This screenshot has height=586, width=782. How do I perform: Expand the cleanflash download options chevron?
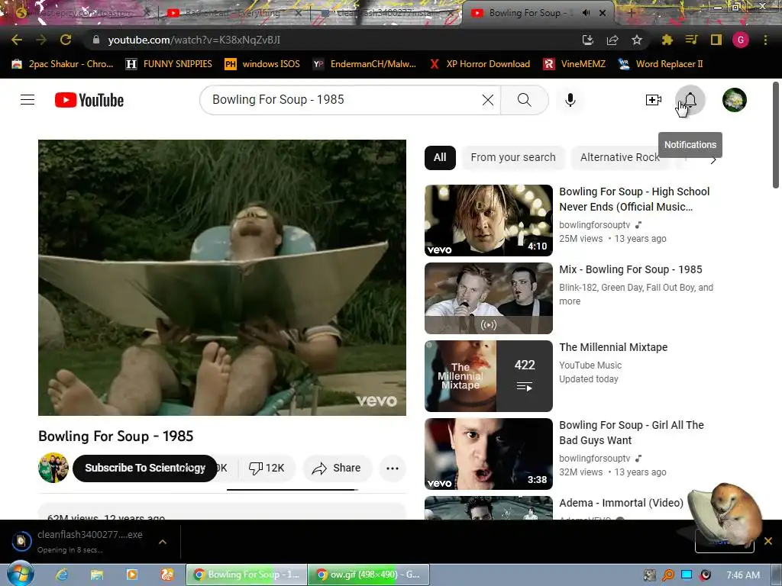[x=163, y=542]
